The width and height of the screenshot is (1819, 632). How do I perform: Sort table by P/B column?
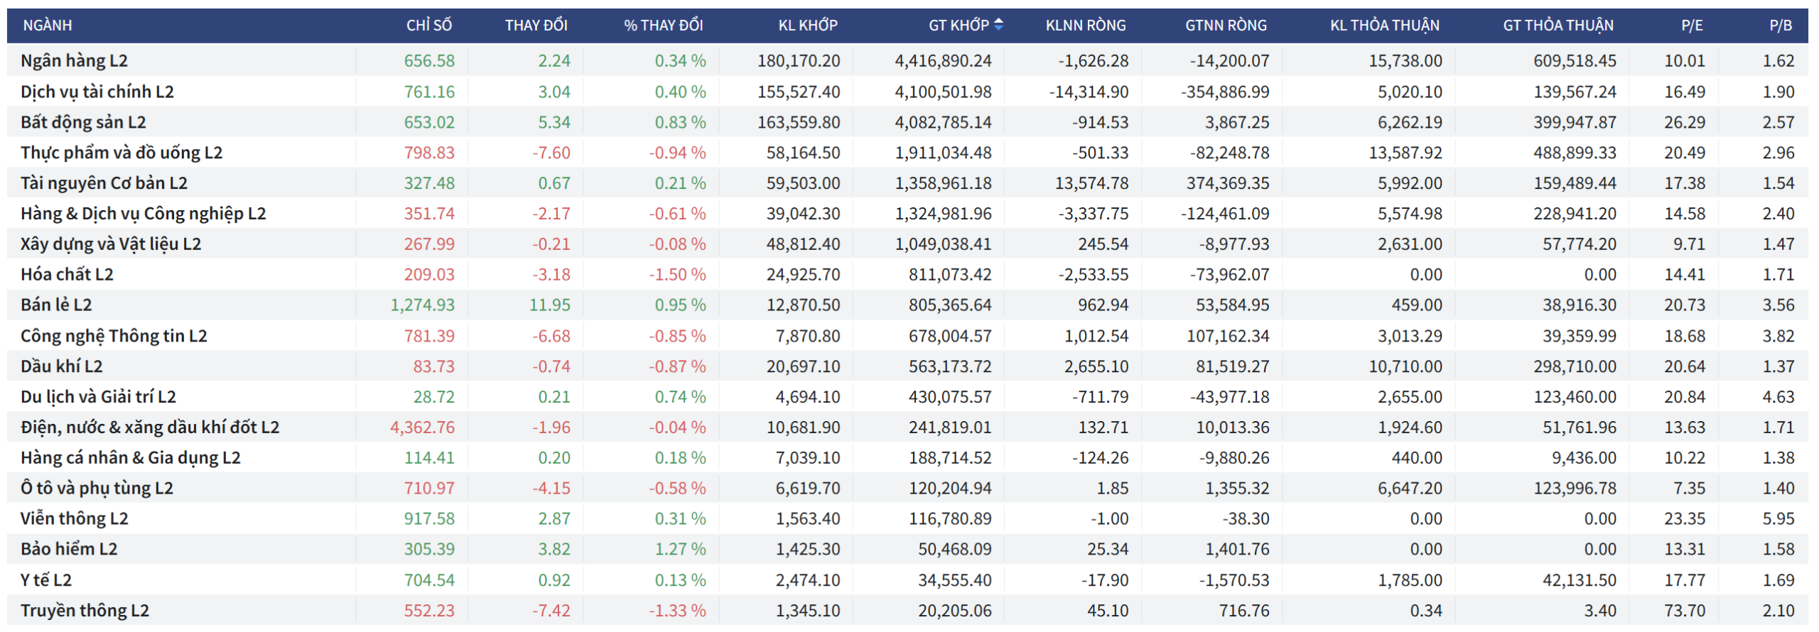tap(1780, 26)
